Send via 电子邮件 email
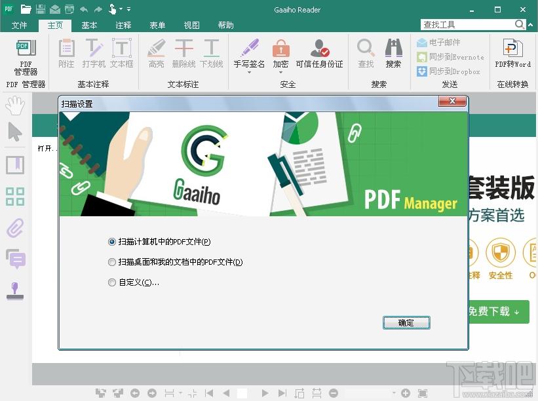The height and width of the screenshot is (401, 538). 438,43
